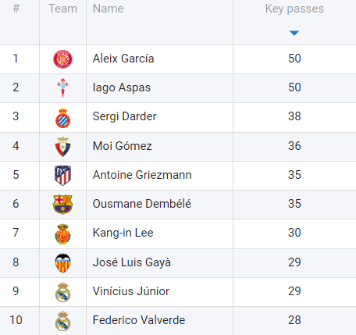Image resolution: width=356 pixels, height=335 pixels.
Task: Click the Osasuna crest beside Moi Gómez
Action: click(62, 147)
